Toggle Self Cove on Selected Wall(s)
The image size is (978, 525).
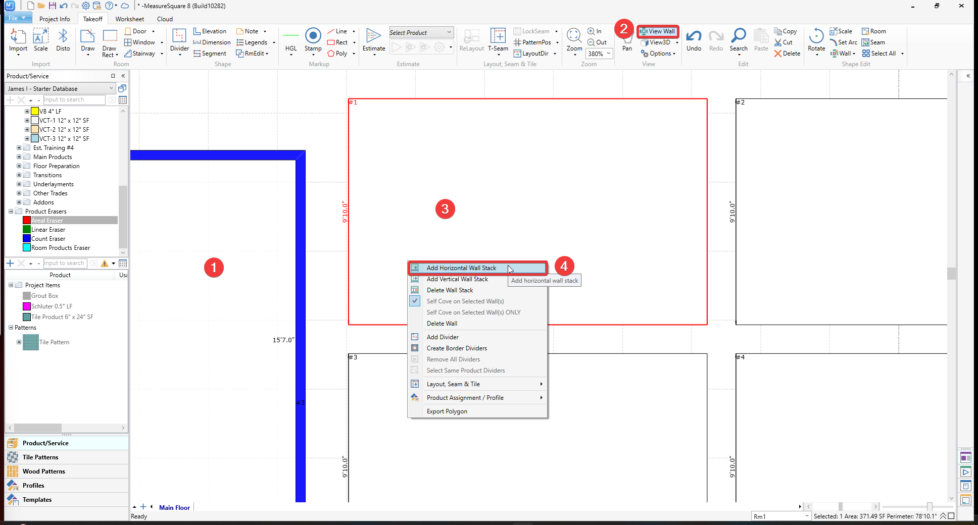coord(465,301)
